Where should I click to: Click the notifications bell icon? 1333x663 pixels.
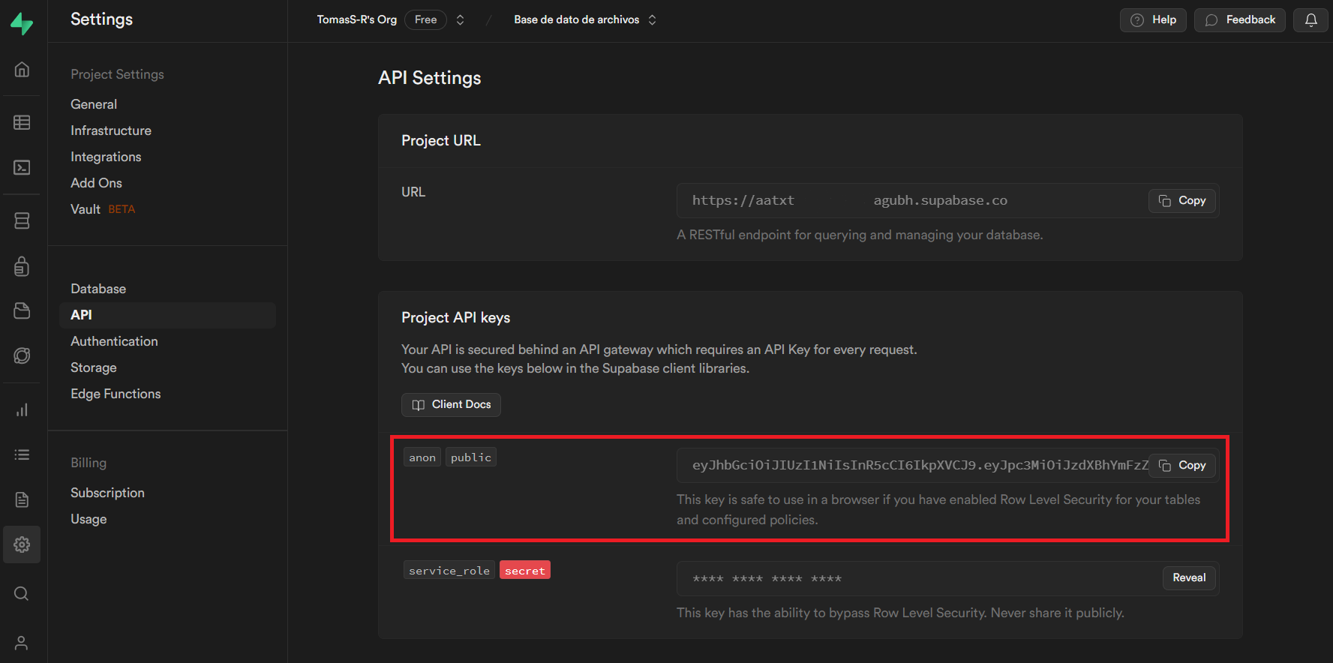click(1310, 20)
